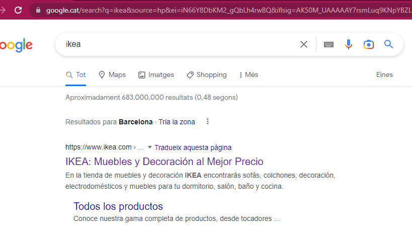Viewport: 412px width, 228px height.
Task: Click the bold Barcelona location text
Action: pos(136,122)
